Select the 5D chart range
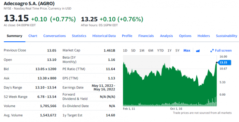The image size is (239, 122). (133, 50)
